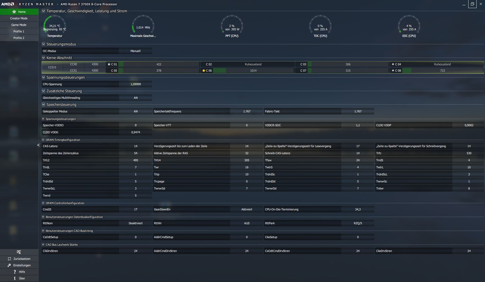Click the Home house icon
Image resolution: width=485 pixels, height=282 pixels.
(14, 12)
